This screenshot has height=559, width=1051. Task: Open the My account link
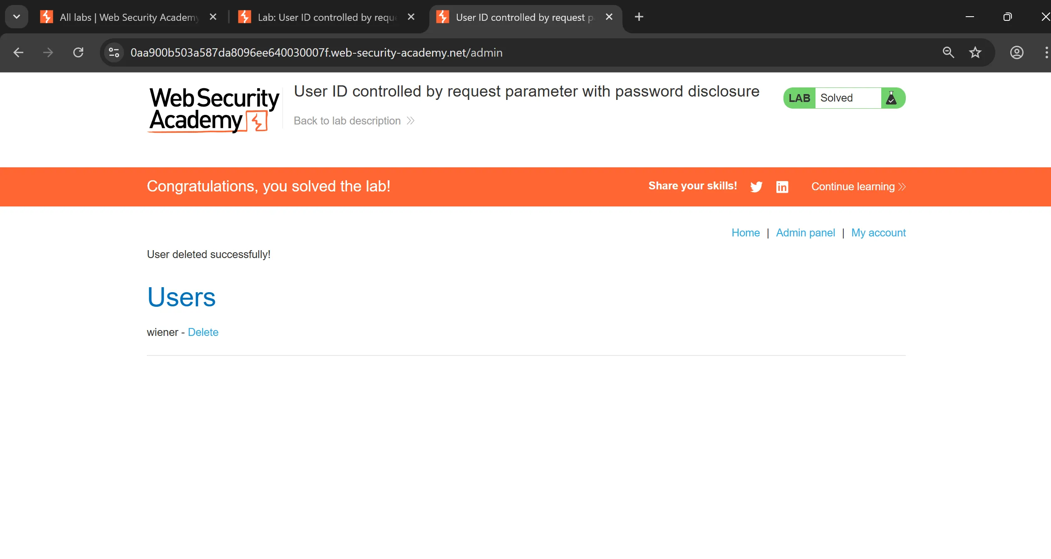pos(878,233)
